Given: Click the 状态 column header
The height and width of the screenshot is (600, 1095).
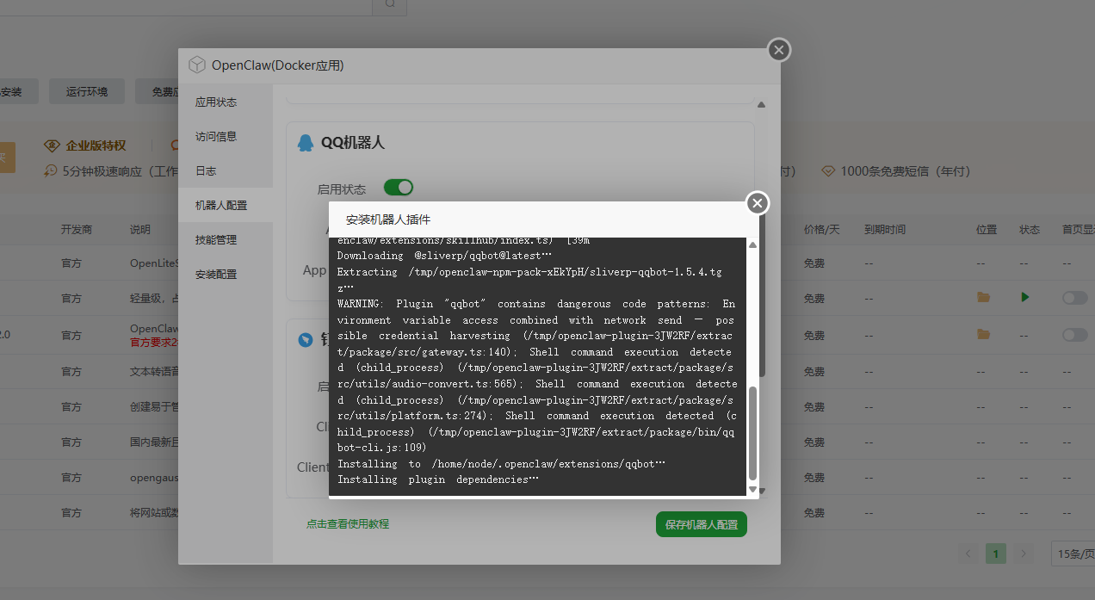Looking at the screenshot, I should (1030, 229).
